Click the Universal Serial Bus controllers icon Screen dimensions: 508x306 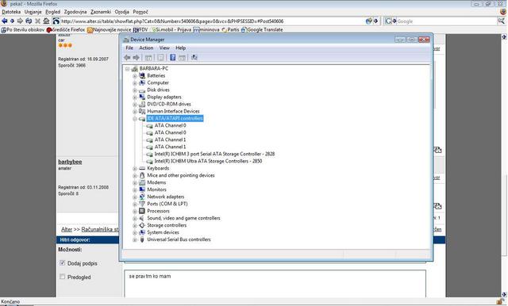click(x=142, y=239)
